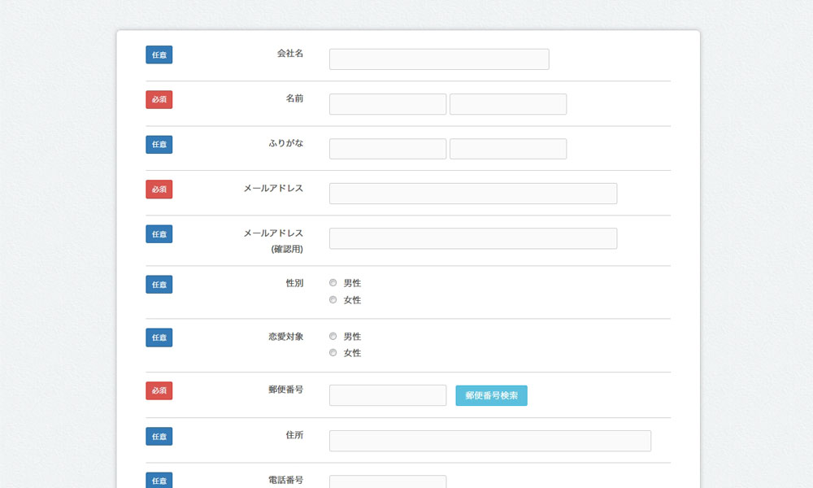The width and height of the screenshot is (813, 488).
Task: Click the 任意 badge beside 会社名
Action: 159,54
